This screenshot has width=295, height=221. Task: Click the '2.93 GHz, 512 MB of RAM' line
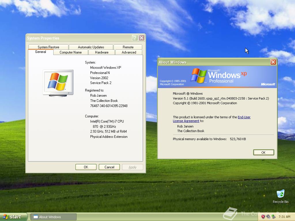tap(108, 131)
